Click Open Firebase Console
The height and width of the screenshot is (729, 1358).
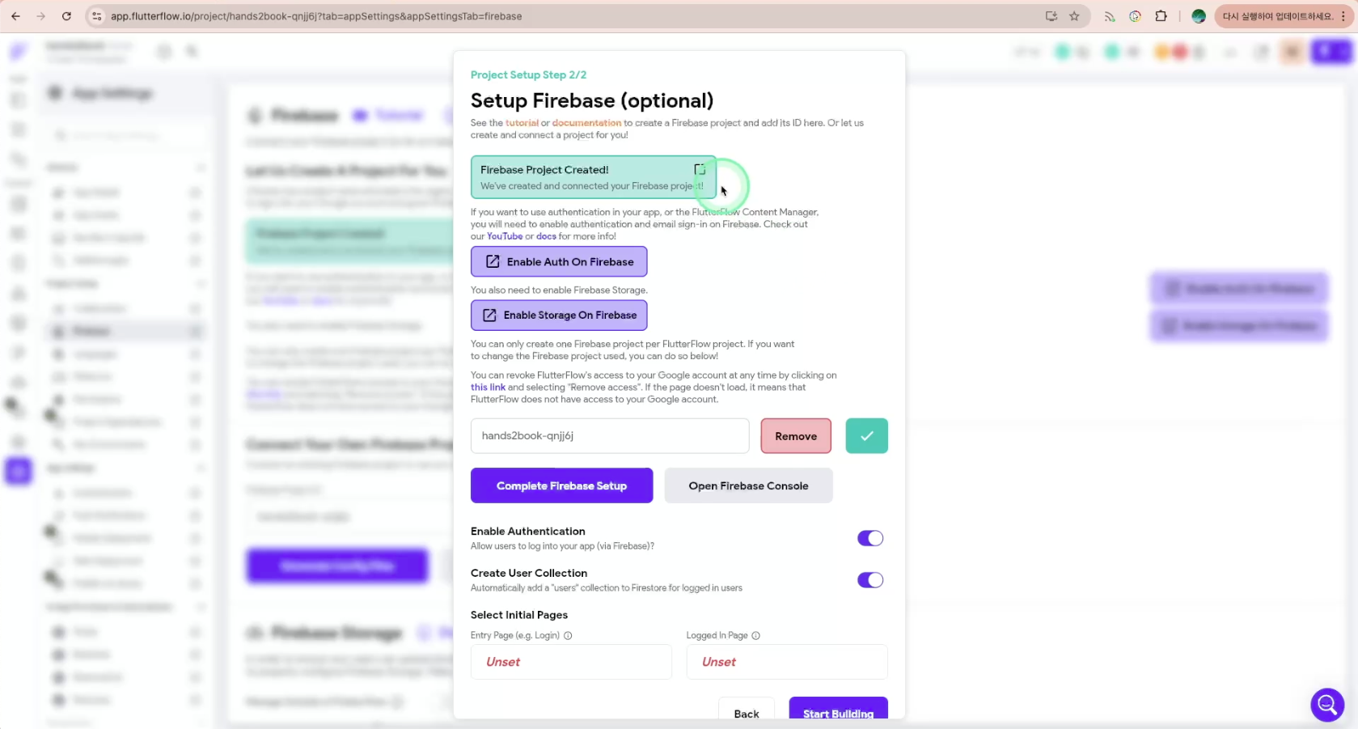pyautogui.click(x=748, y=485)
